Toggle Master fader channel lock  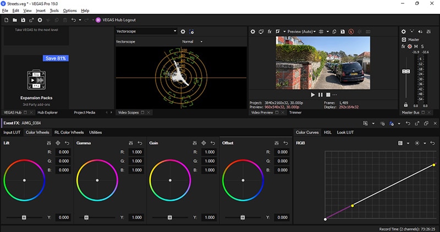[406, 104]
